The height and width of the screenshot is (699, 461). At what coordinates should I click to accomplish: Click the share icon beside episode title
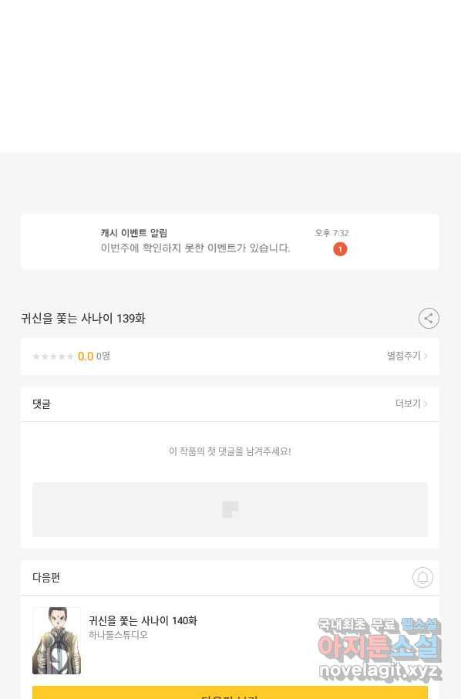429,319
